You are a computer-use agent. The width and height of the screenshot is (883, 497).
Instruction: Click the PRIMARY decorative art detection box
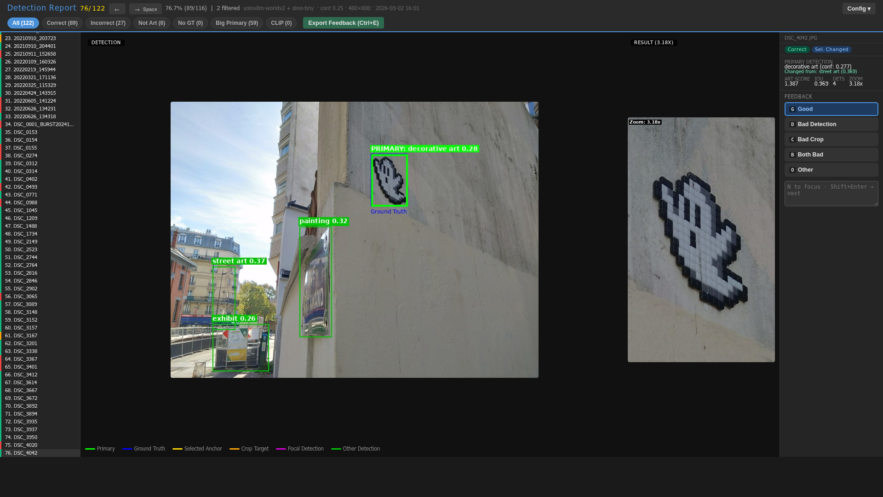click(389, 180)
